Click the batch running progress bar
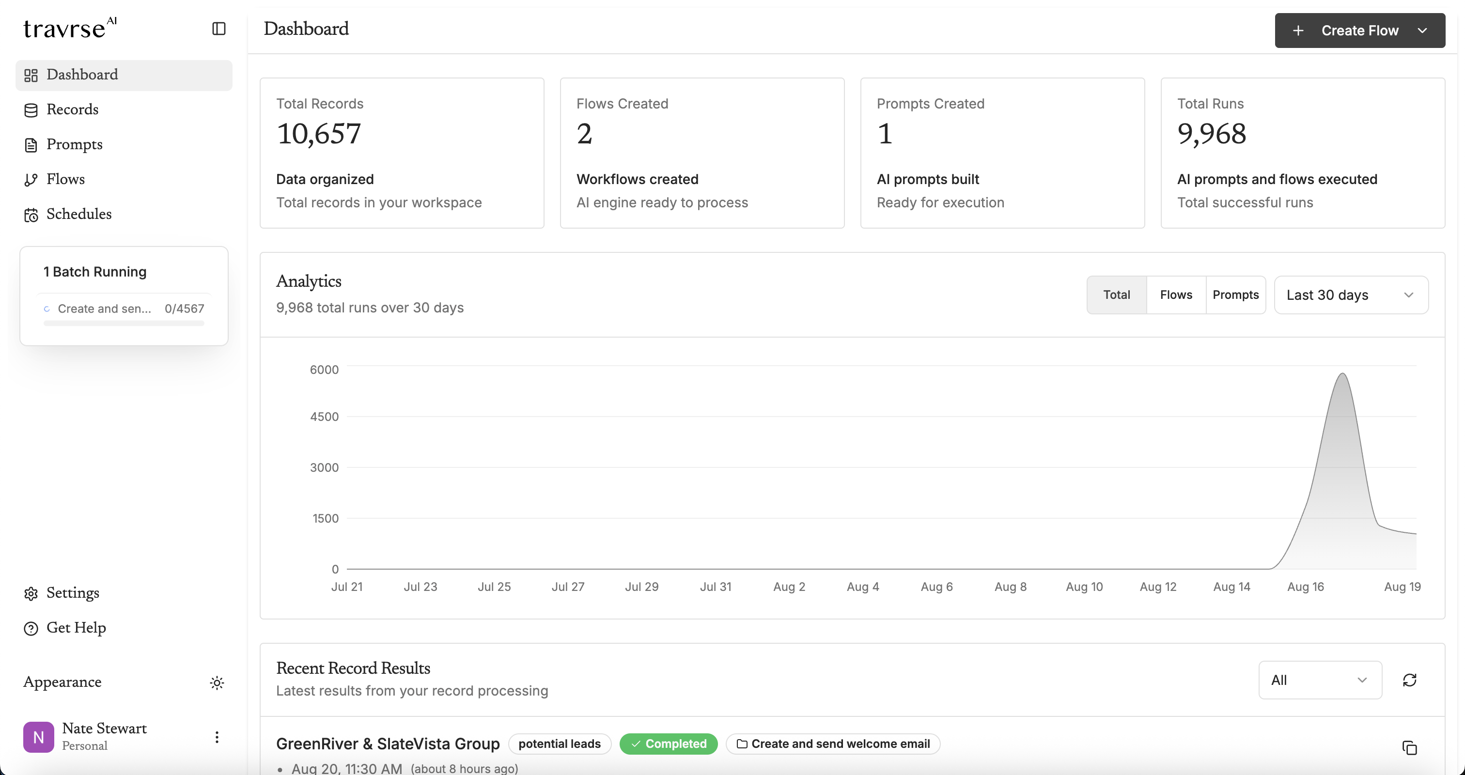This screenshot has height=775, width=1465. click(124, 323)
